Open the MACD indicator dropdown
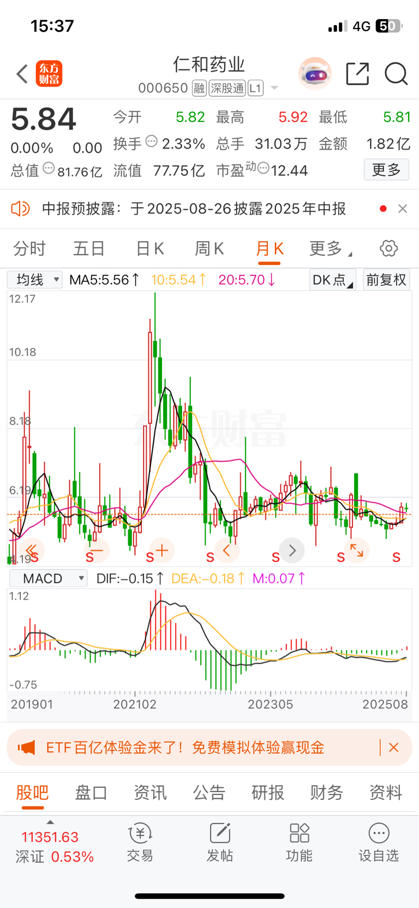The height and width of the screenshot is (908, 419). (48, 578)
